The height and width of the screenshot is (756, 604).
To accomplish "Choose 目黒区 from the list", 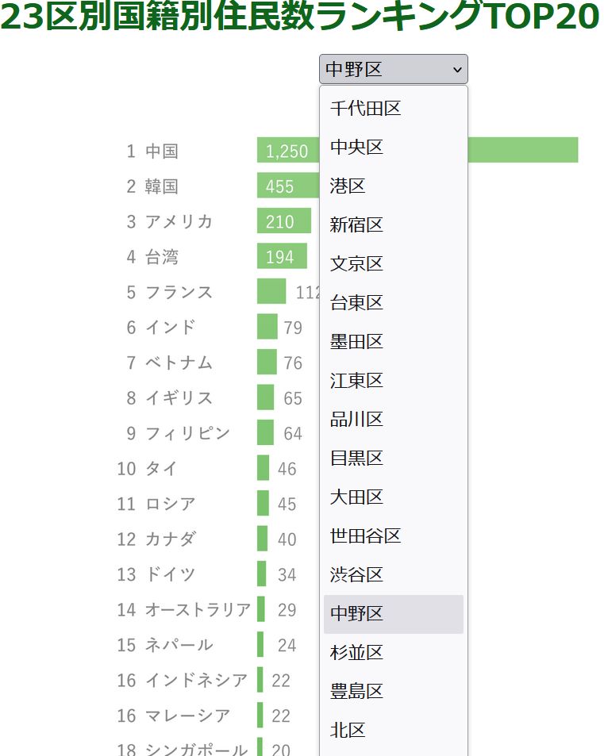I will [393, 459].
